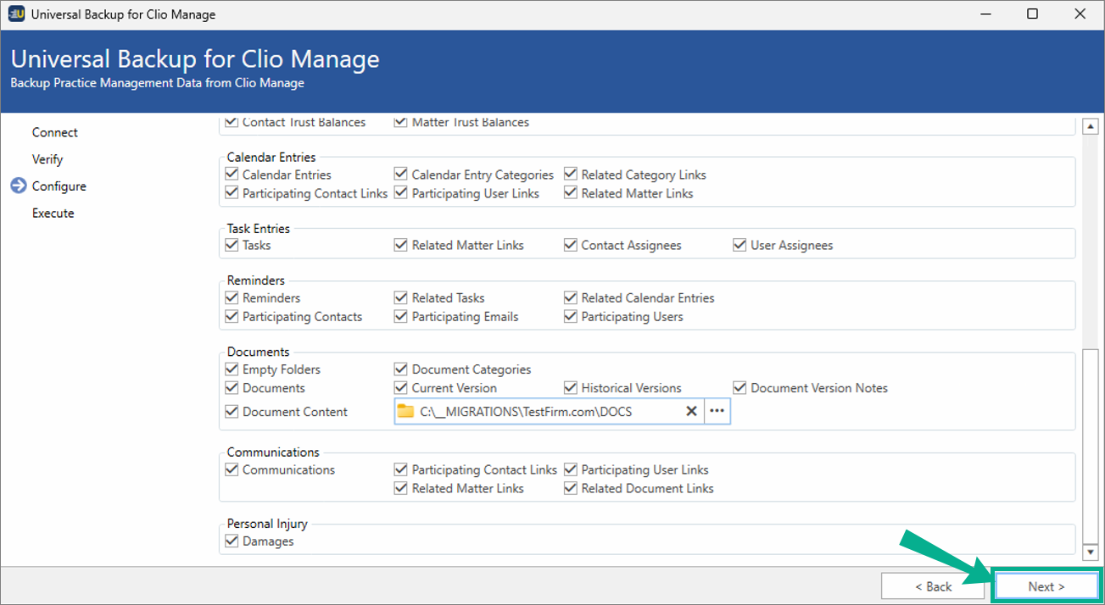The width and height of the screenshot is (1105, 605).
Task: Toggle Document Version Notes checkbox
Action: (740, 388)
